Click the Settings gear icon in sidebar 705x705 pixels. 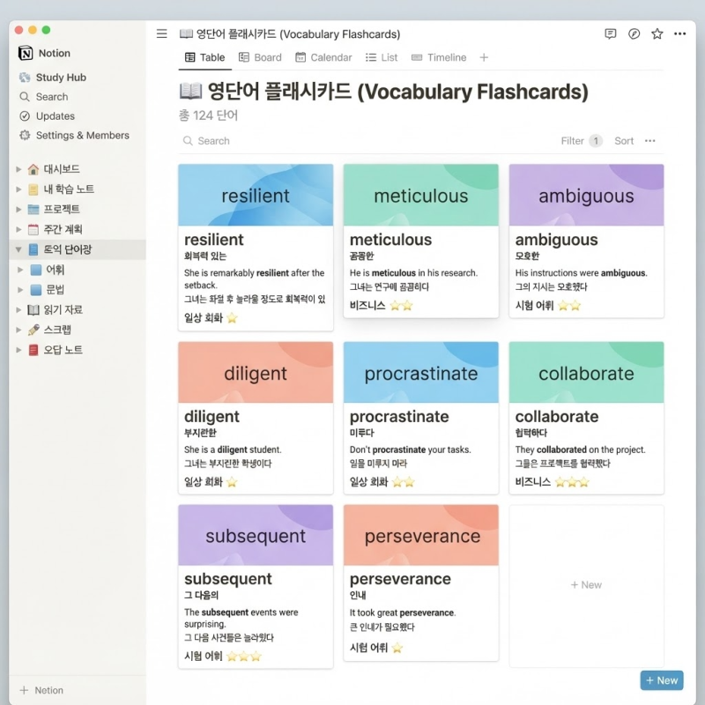[25, 136]
